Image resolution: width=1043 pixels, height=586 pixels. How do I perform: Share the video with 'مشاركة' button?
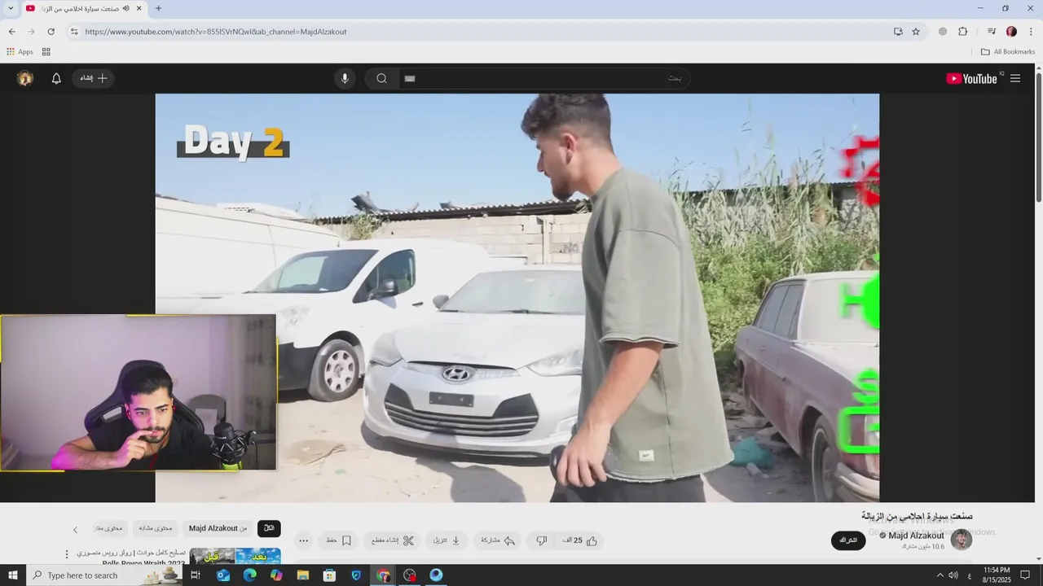(498, 540)
